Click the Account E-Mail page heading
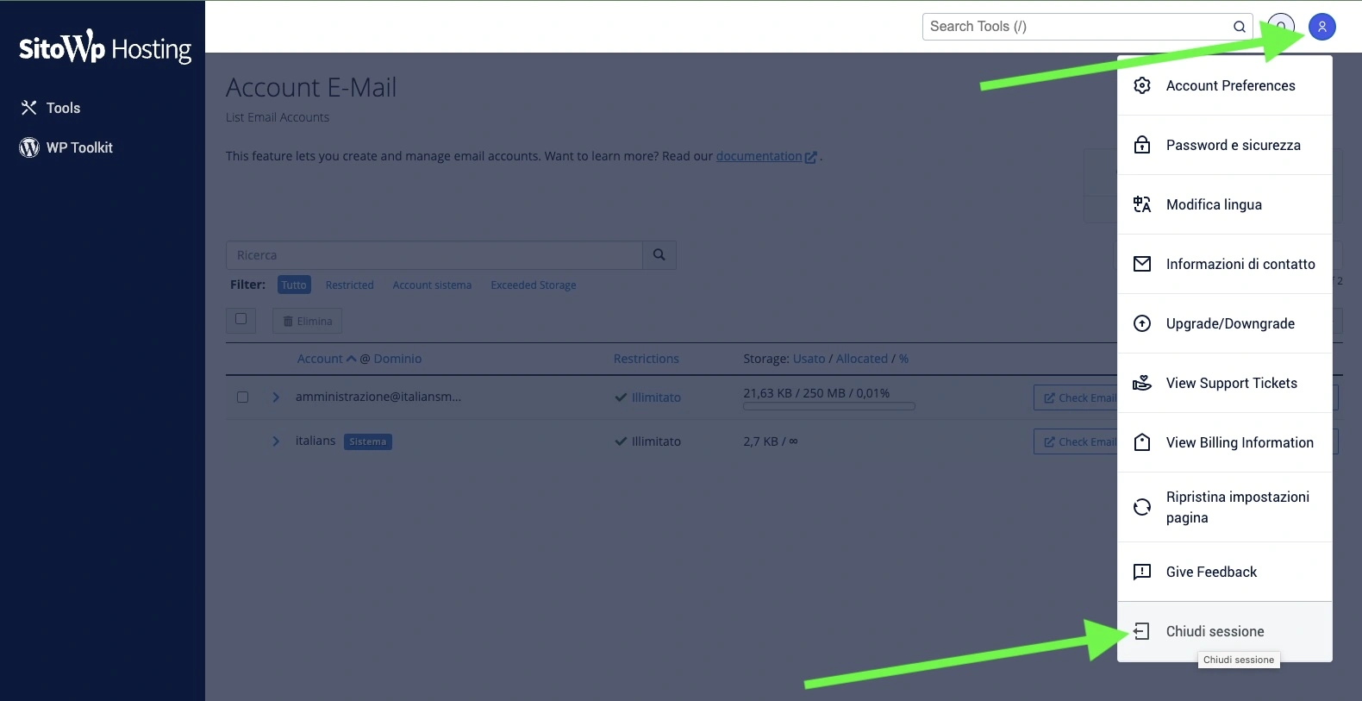This screenshot has height=701, width=1362. pos(311,87)
